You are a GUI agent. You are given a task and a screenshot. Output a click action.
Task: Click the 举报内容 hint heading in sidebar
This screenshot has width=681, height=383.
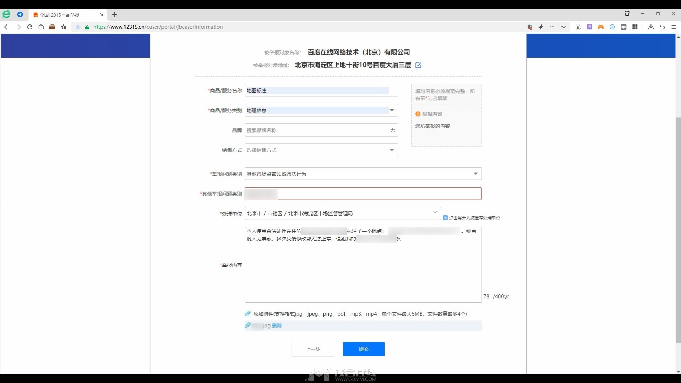coord(432,114)
